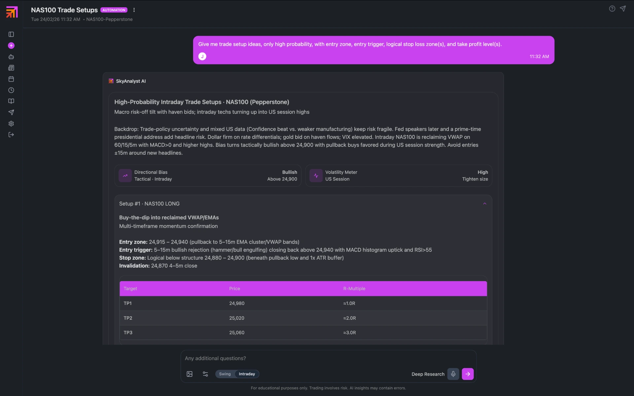Start a new chat with the plus button

coord(11,46)
